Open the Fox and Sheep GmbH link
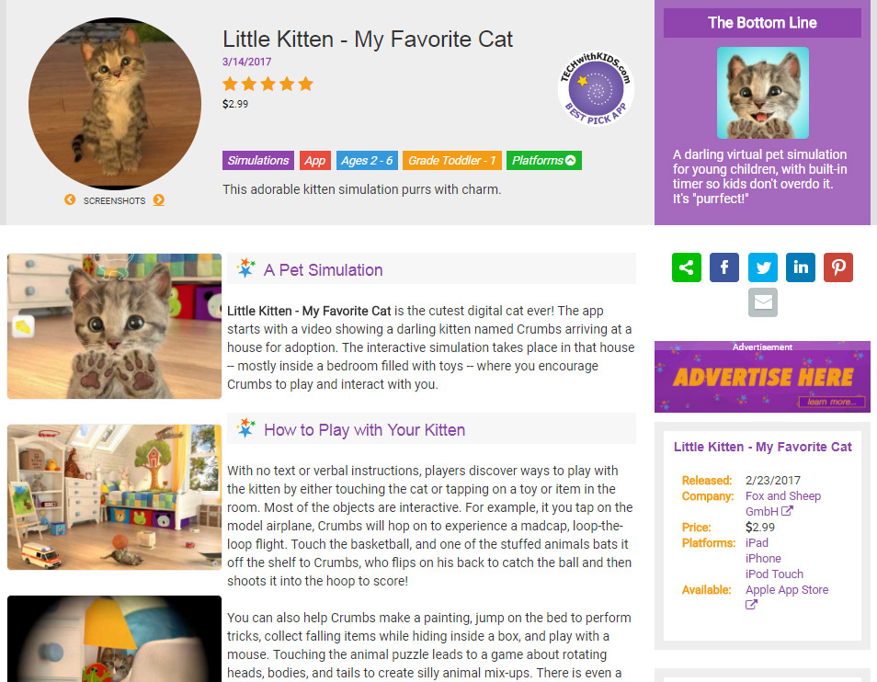The width and height of the screenshot is (877, 682). pyautogui.click(x=783, y=504)
